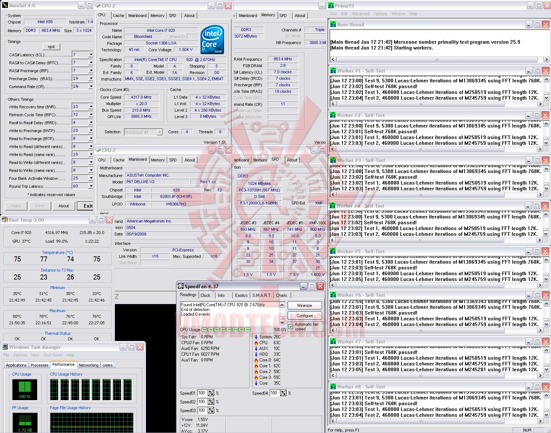The image size is (551, 433).
Task: Open the Precharge Delay (tRAS) dropdown
Action: point(91,78)
